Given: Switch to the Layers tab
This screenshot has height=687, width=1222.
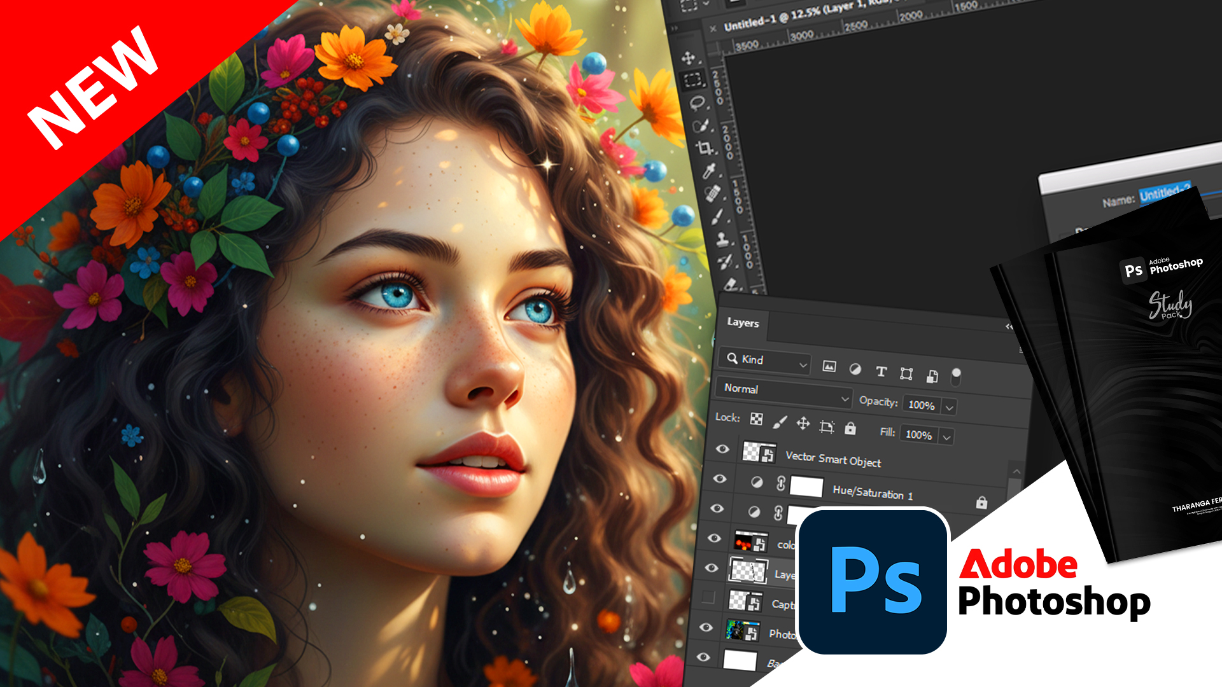Looking at the screenshot, I should 743,323.
